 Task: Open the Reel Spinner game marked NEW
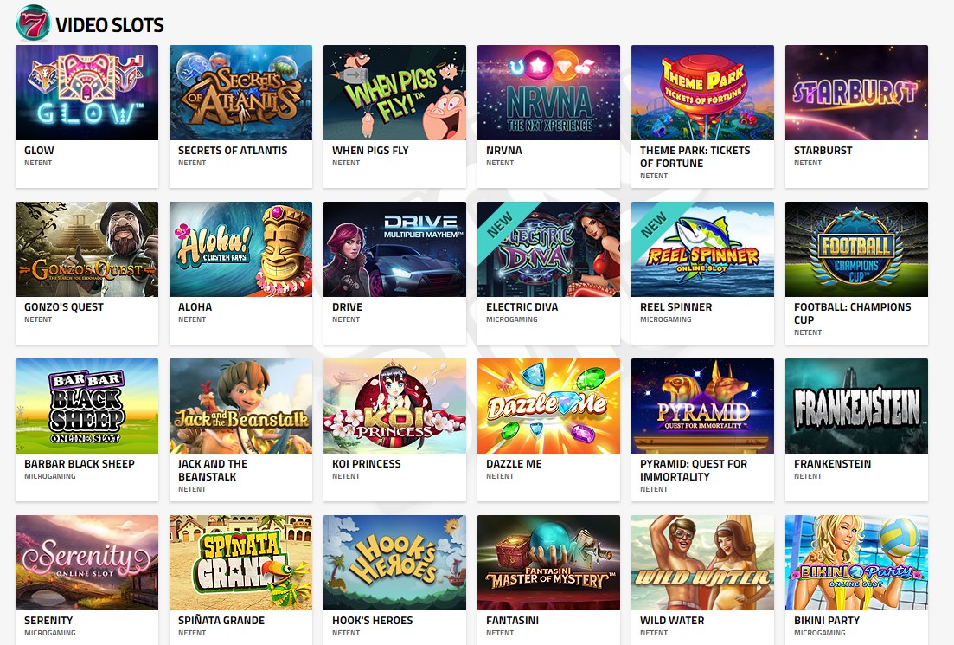[x=702, y=249]
